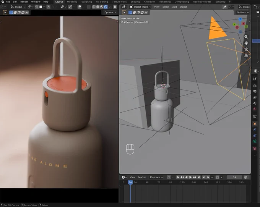Switch to the Geometry Nodes workspace tab
Screen dimensions: 260x207
pos(202,2)
